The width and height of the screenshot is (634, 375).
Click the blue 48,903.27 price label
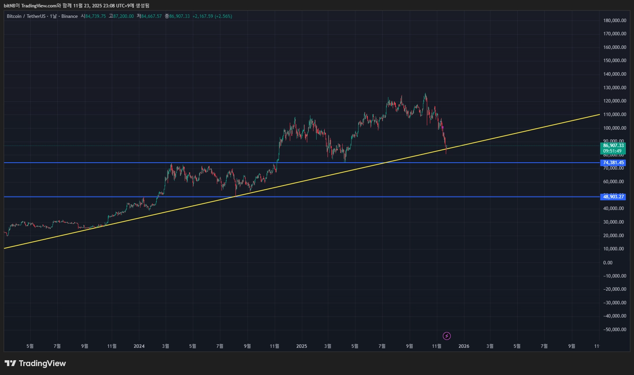(613, 197)
